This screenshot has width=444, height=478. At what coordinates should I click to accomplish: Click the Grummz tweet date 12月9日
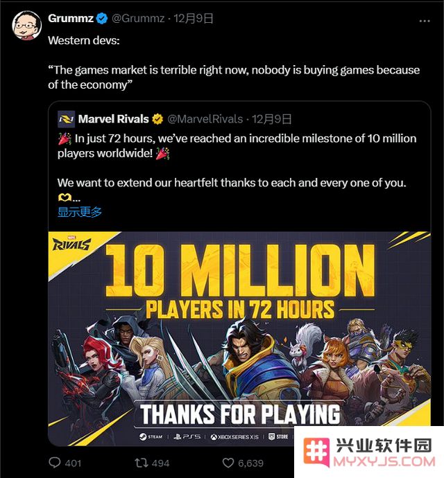(x=194, y=19)
